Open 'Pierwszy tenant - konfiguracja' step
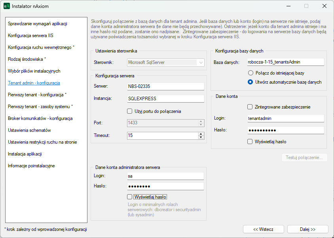Image resolution: width=334 pixels, height=238 pixels. (37, 95)
